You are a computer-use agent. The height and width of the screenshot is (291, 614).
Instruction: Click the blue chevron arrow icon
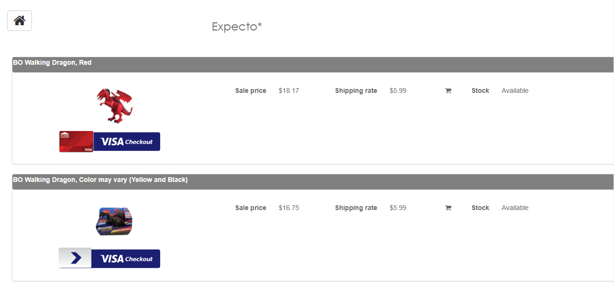coord(75,258)
